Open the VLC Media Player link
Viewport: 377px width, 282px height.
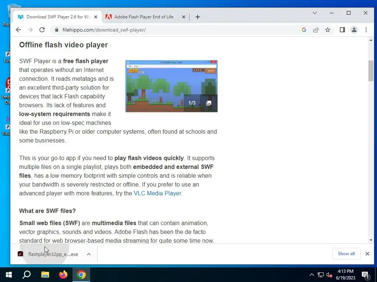158,193
